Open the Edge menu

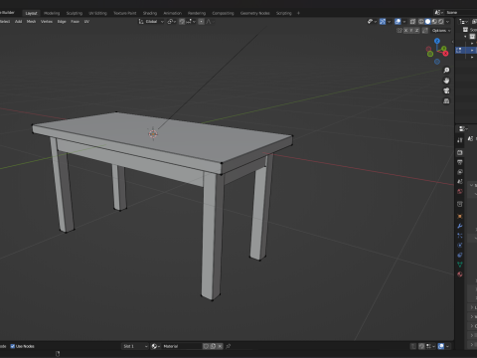[x=62, y=22]
